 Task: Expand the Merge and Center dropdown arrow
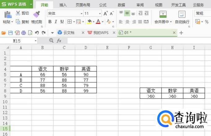pyautogui.click(x=171, y=22)
